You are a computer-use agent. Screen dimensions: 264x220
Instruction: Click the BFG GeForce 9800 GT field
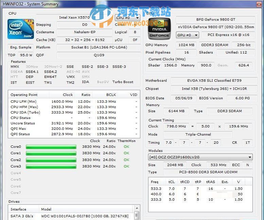click(x=215, y=20)
